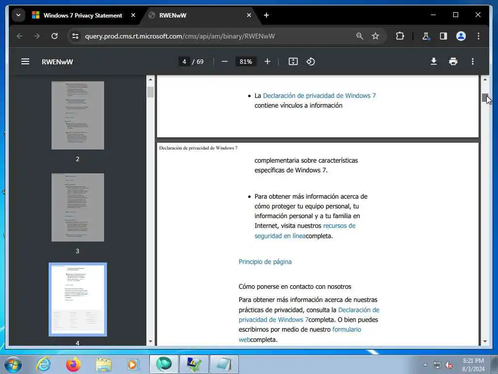Click the RWENwW document title
This screenshot has height=374, width=498.
(x=57, y=62)
